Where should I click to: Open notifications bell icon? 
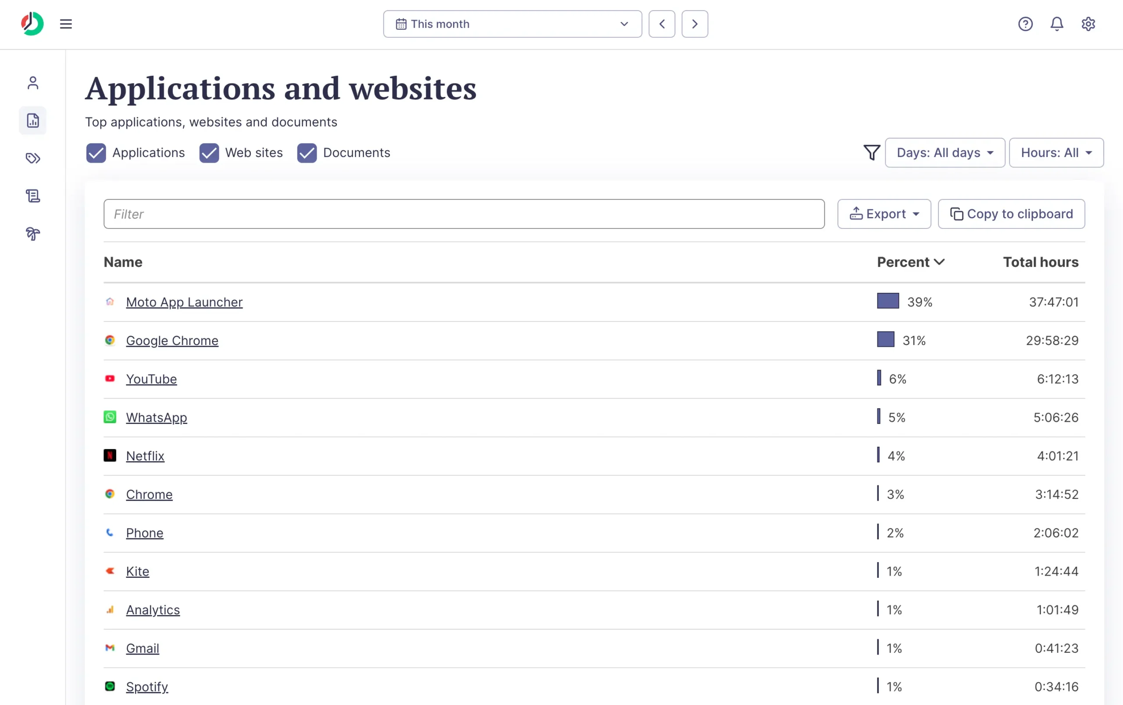point(1056,24)
